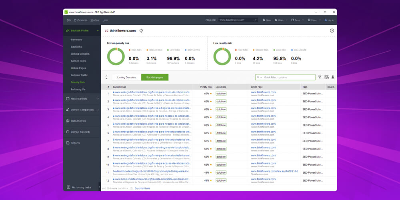Open the boutsandbowties.blogspot.com backlink in row 11

pyautogui.click(x=152, y=171)
